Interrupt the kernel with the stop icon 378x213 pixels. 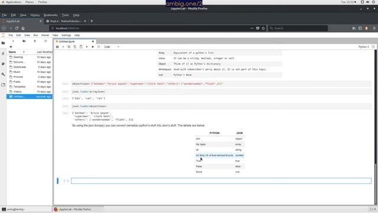93,47
